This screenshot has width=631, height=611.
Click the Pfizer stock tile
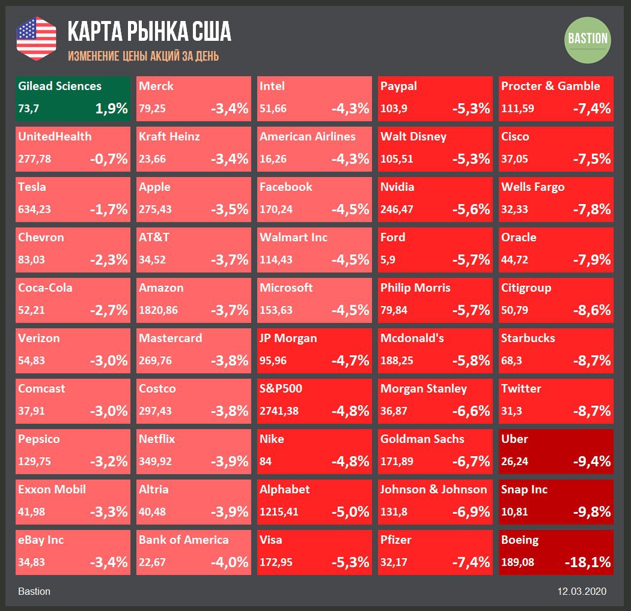pos(435,552)
